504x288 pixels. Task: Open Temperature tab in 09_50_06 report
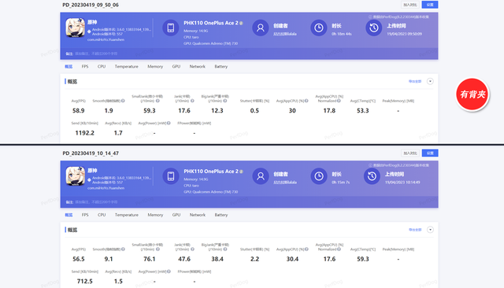pyautogui.click(x=126, y=66)
